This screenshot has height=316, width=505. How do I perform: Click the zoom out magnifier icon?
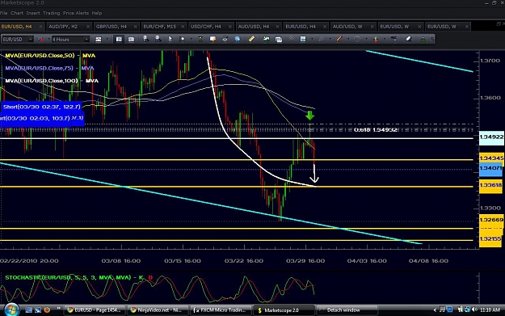point(158,39)
